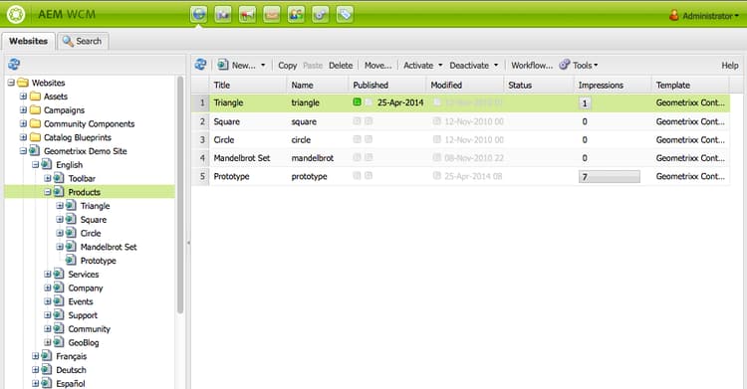This screenshot has width=747, height=389.
Task: Click the Tools gear icon in toolbar
Action: tap(565, 65)
